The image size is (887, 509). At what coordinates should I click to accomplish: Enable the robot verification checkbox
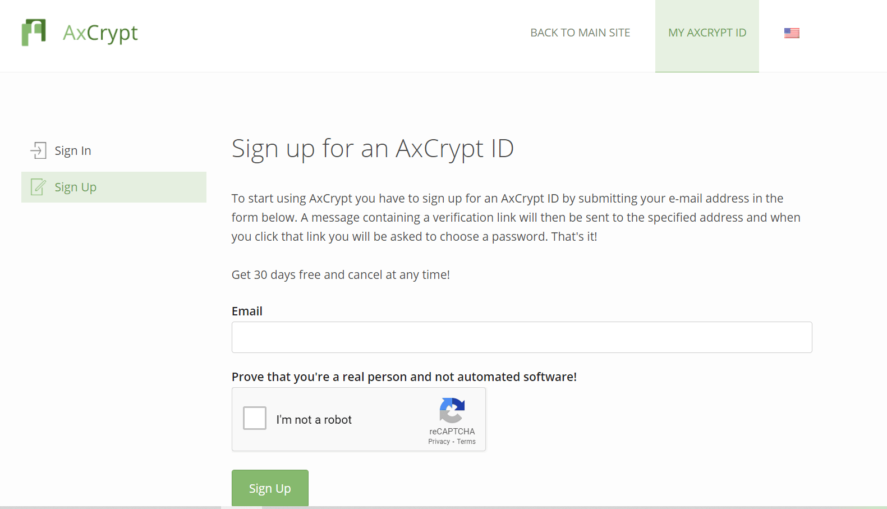[x=255, y=418]
